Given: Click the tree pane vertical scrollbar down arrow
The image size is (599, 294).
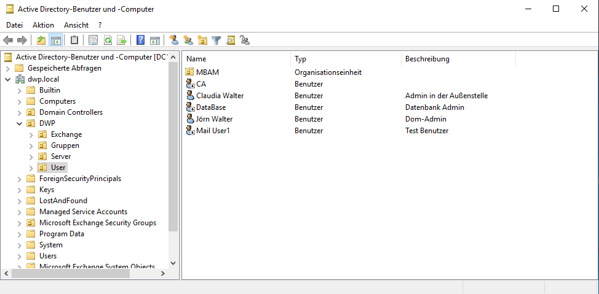Looking at the screenshot, I should (173, 263).
